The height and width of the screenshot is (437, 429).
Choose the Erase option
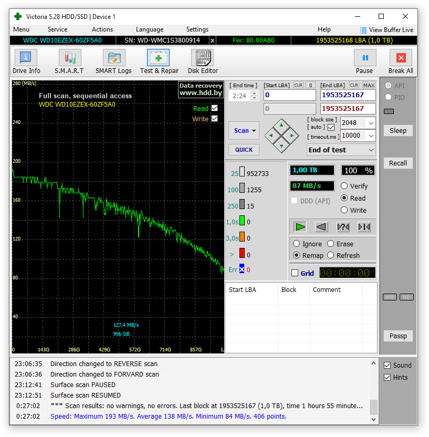point(331,244)
